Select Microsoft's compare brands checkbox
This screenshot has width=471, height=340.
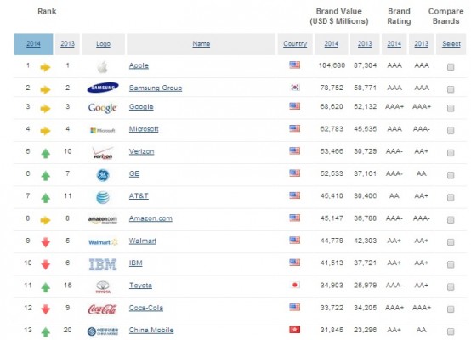451,130
